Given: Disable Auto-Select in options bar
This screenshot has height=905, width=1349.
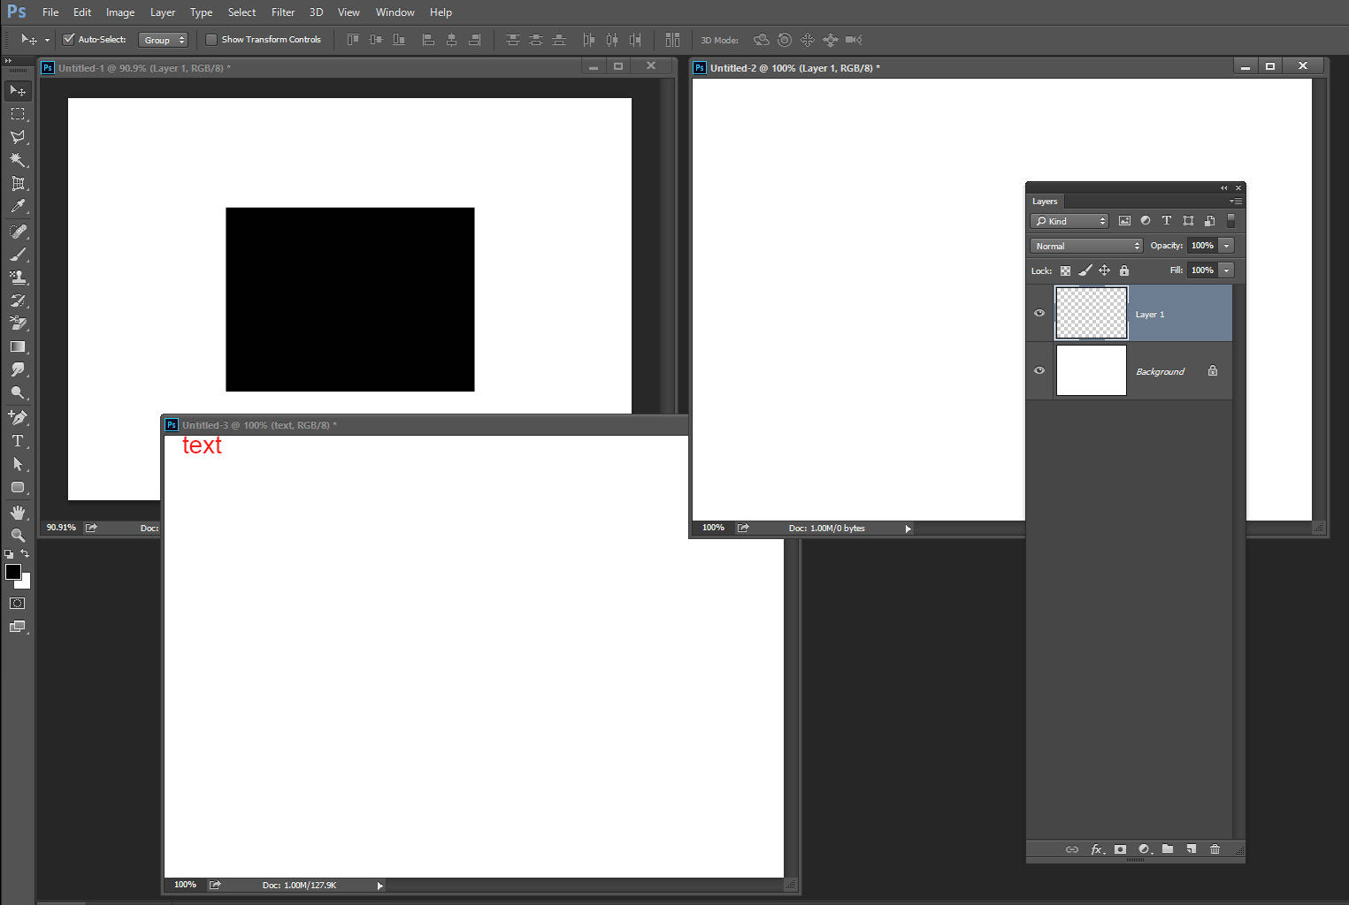Looking at the screenshot, I should click(x=68, y=39).
